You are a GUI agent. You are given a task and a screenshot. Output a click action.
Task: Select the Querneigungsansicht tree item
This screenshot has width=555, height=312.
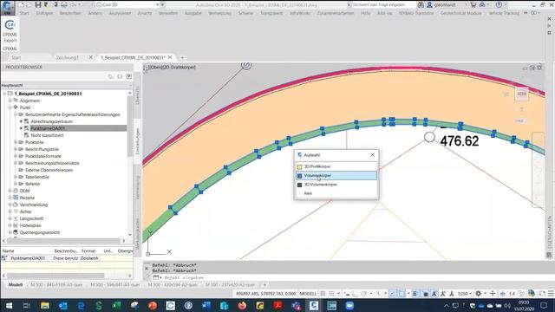[x=40, y=232]
